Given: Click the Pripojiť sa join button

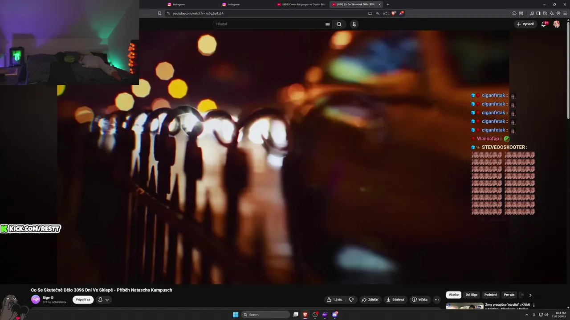Looking at the screenshot, I should (x=83, y=300).
